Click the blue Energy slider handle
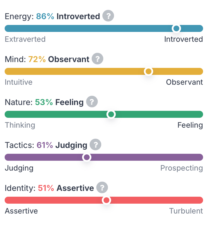The width and height of the screenshot is (208, 226). click(176, 28)
